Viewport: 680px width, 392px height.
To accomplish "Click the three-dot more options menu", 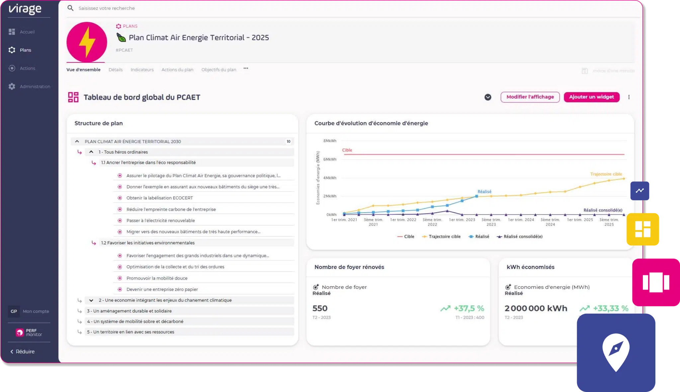I will [629, 97].
